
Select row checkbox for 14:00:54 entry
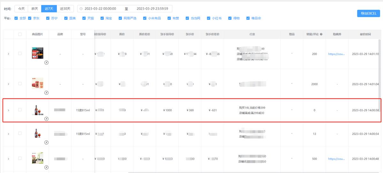click(x=20, y=133)
